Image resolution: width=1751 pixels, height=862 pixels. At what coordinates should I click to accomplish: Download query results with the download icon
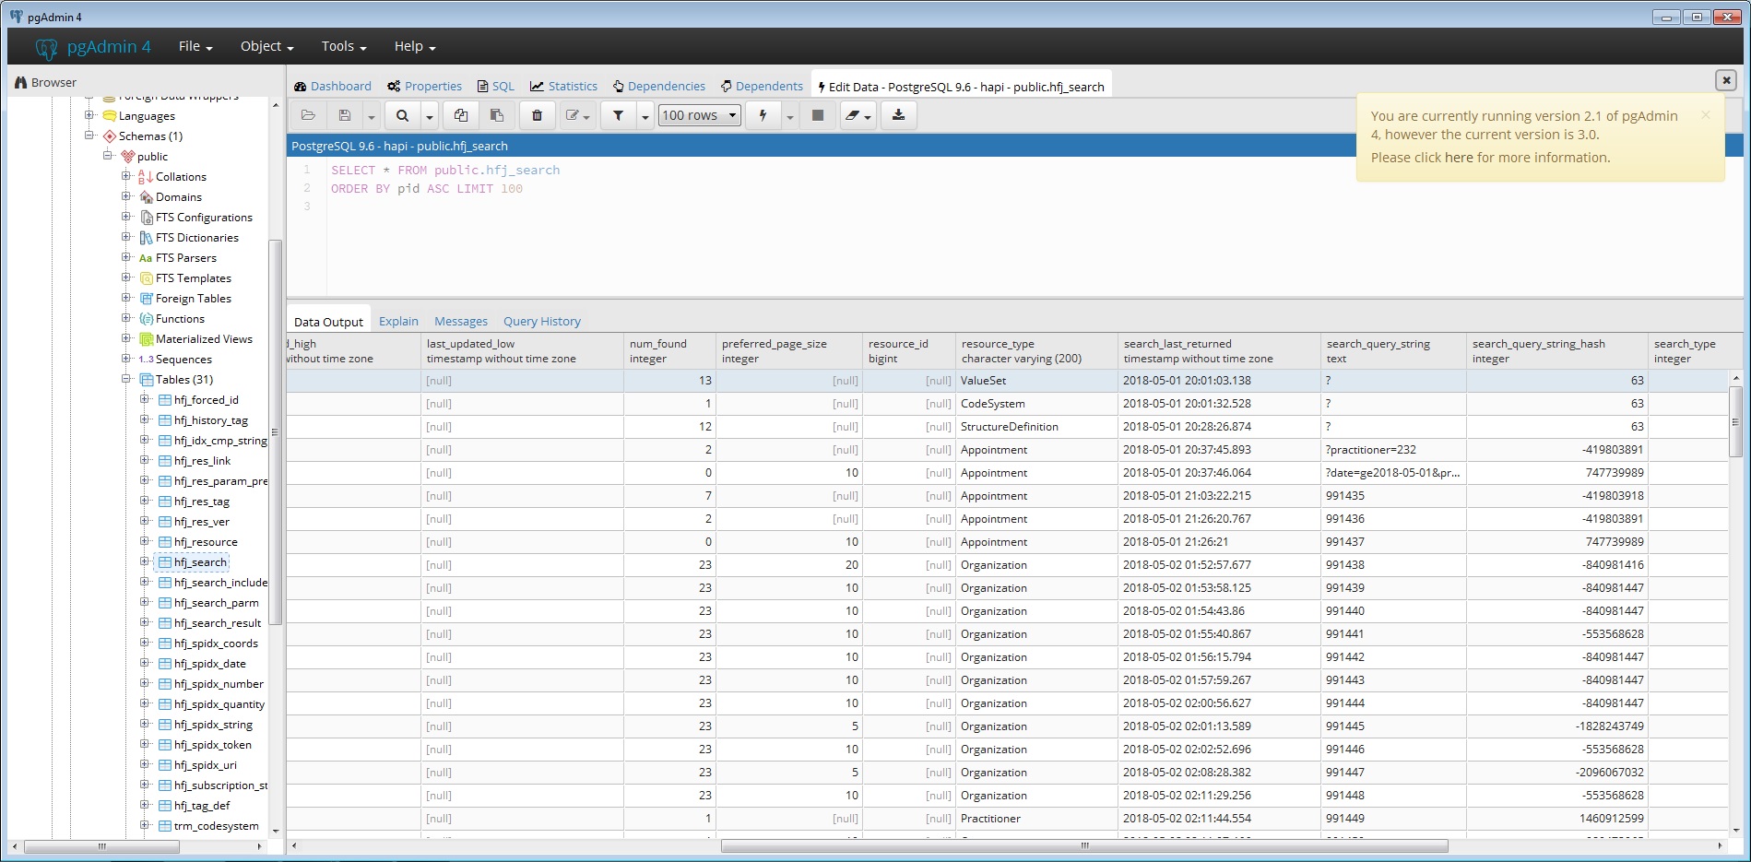[896, 115]
